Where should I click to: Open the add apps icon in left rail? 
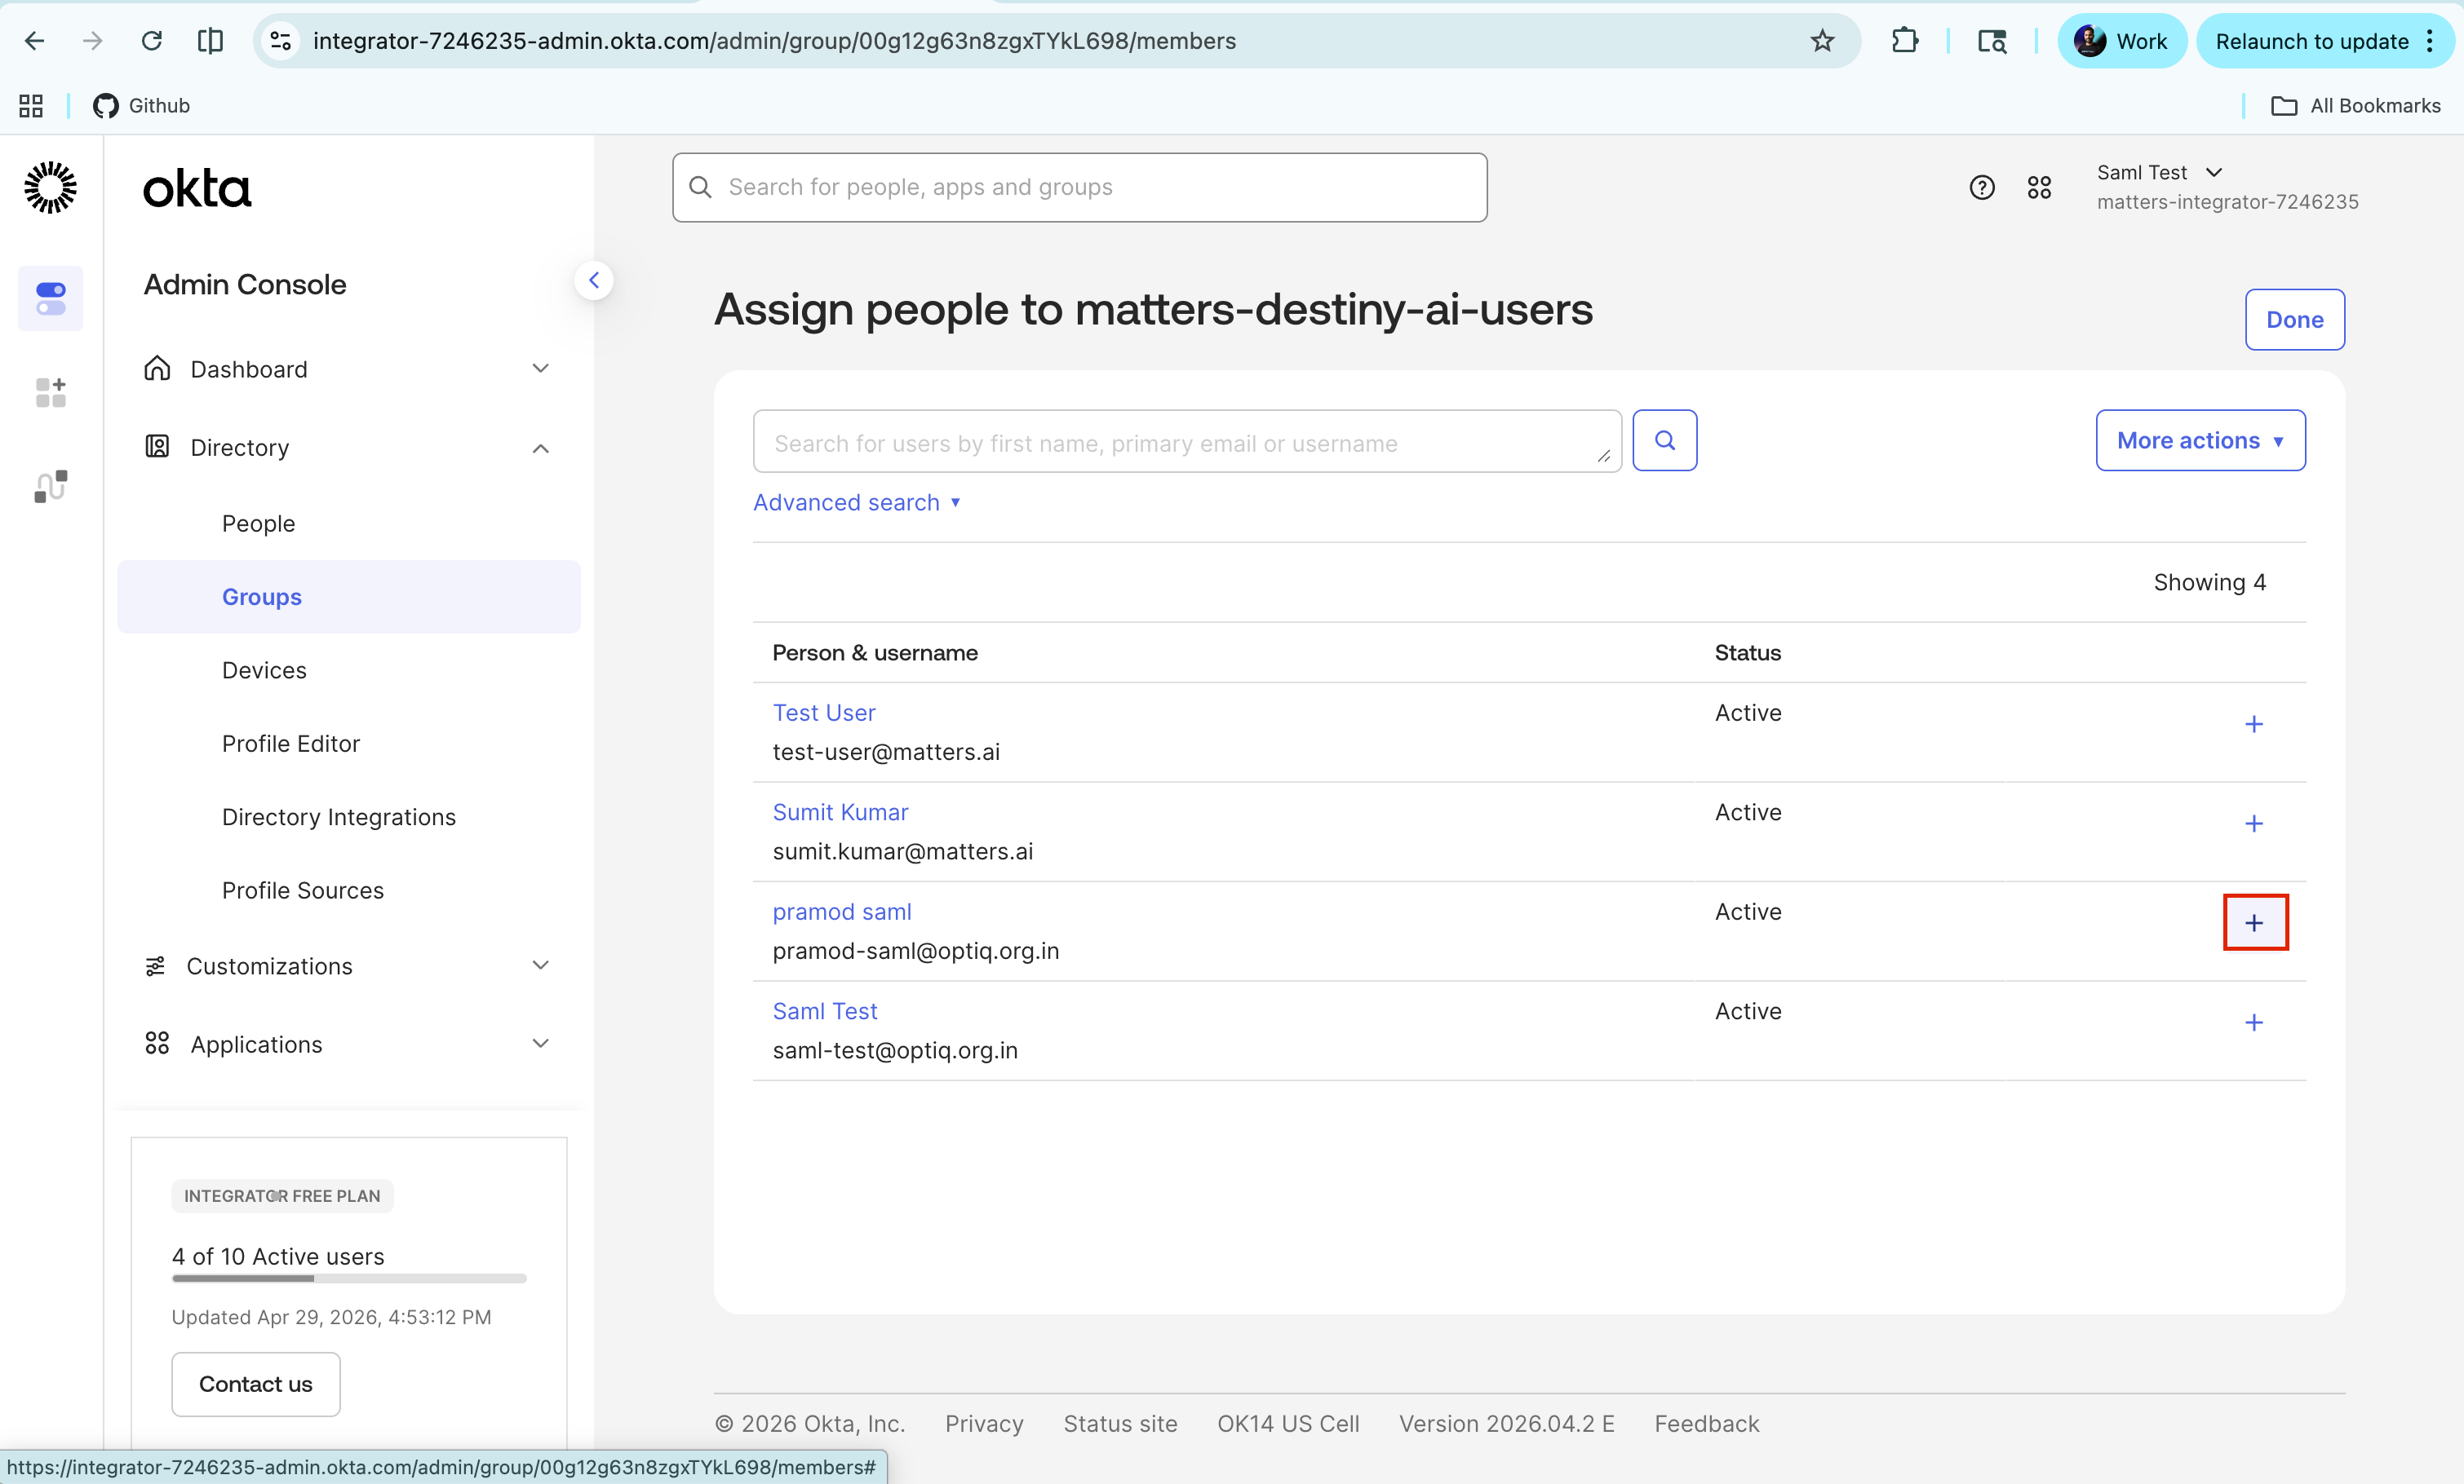[x=50, y=391]
